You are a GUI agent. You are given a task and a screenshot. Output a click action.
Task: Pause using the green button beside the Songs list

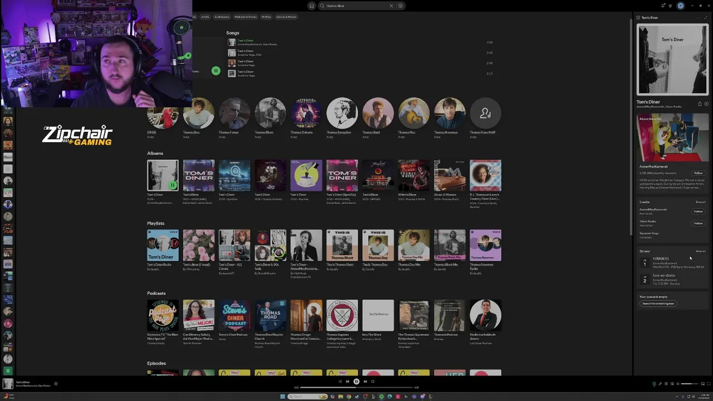pos(216,71)
